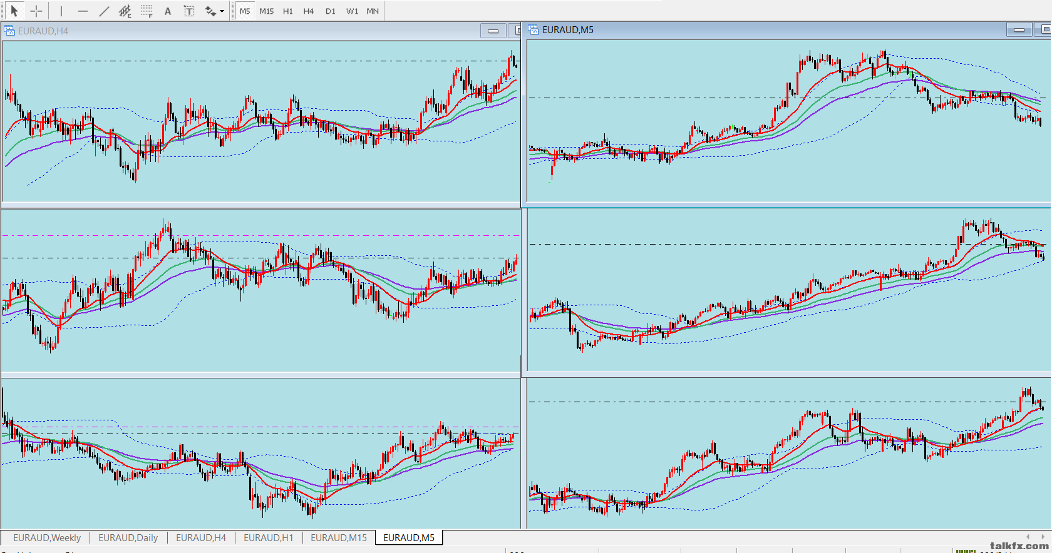Choose the horizontal line drawing tool
The width and height of the screenshot is (1052, 553).
click(x=83, y=11)
